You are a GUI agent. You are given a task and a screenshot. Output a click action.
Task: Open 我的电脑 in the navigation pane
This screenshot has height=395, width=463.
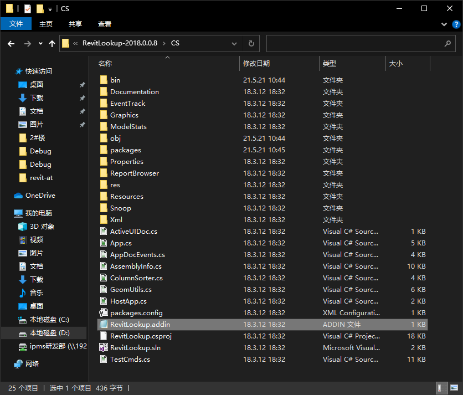point(38,213)
